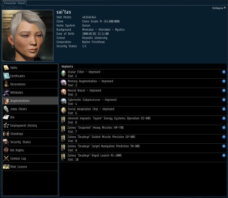View the Combat Log section

coord(30,159)
